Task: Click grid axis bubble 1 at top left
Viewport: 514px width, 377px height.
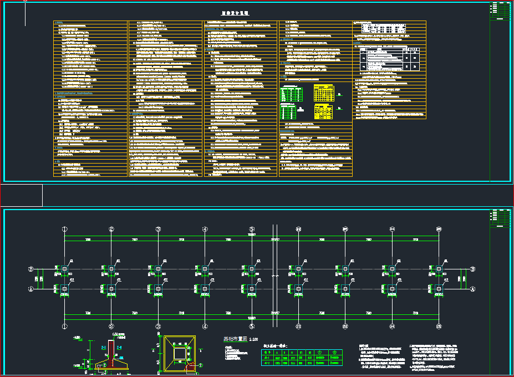Action: coord(65,229)
